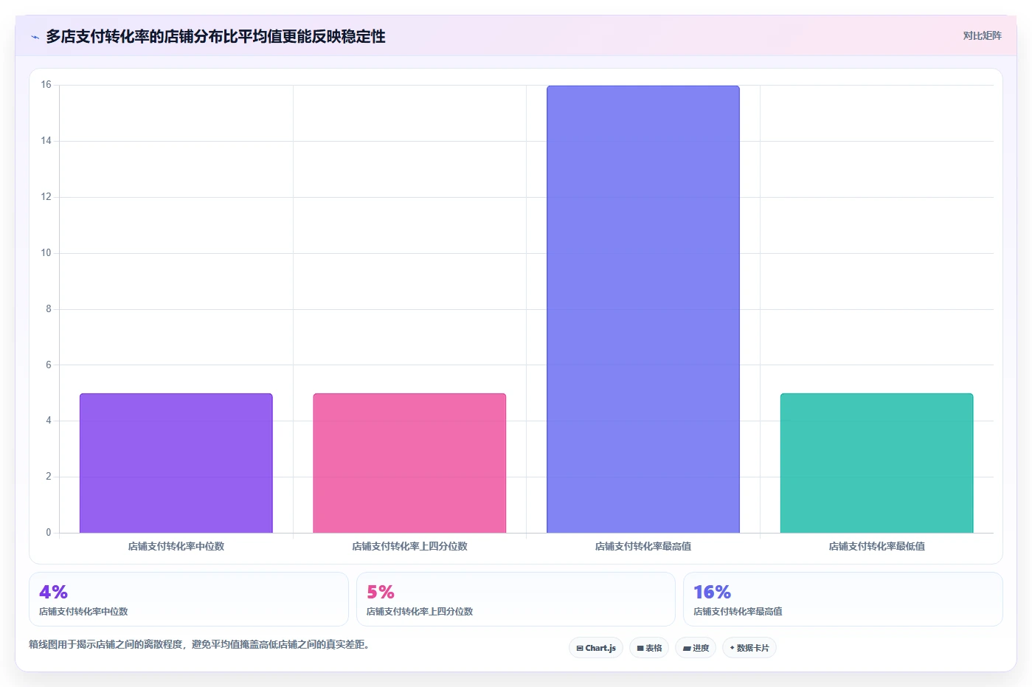Click the lightning icon beside the title
This screenshot has width=1032, height=687.
tap(35, 37)
